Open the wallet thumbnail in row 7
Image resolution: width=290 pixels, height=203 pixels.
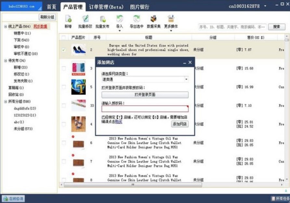[78, 162]
